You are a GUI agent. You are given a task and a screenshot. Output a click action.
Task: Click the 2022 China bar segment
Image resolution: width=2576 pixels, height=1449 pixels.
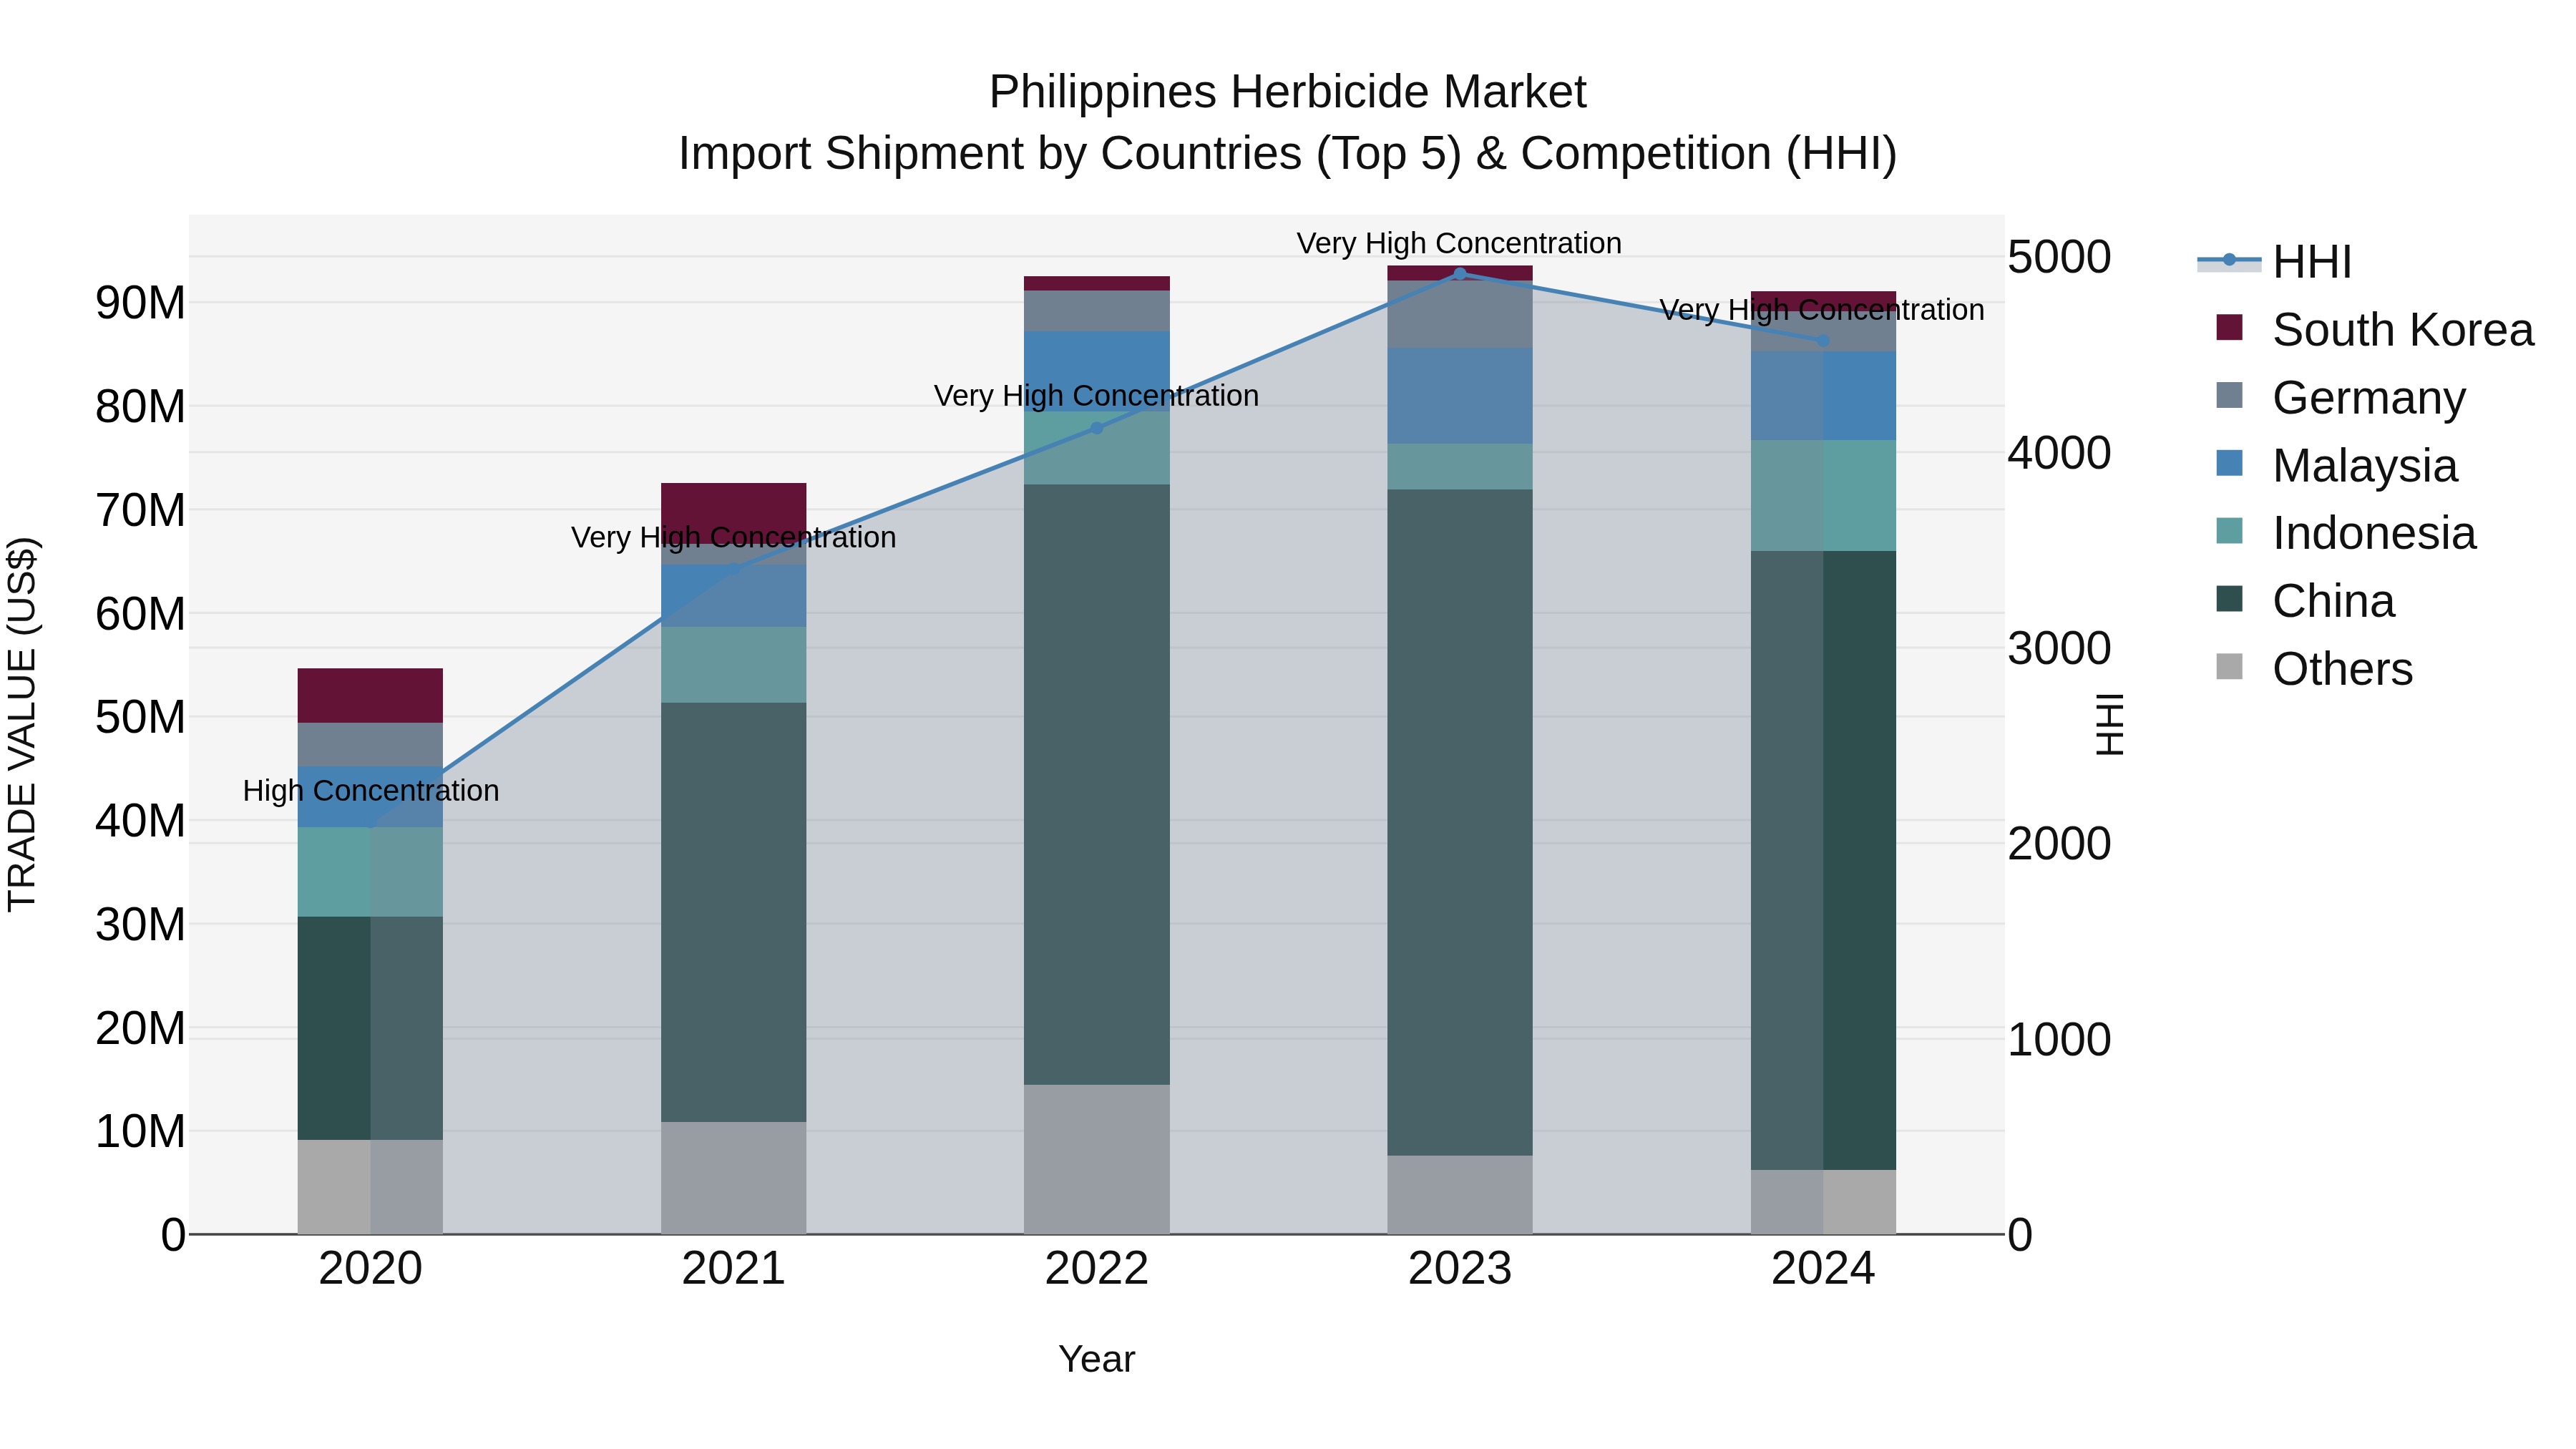pyautogui.click(x=1097, y=785)
